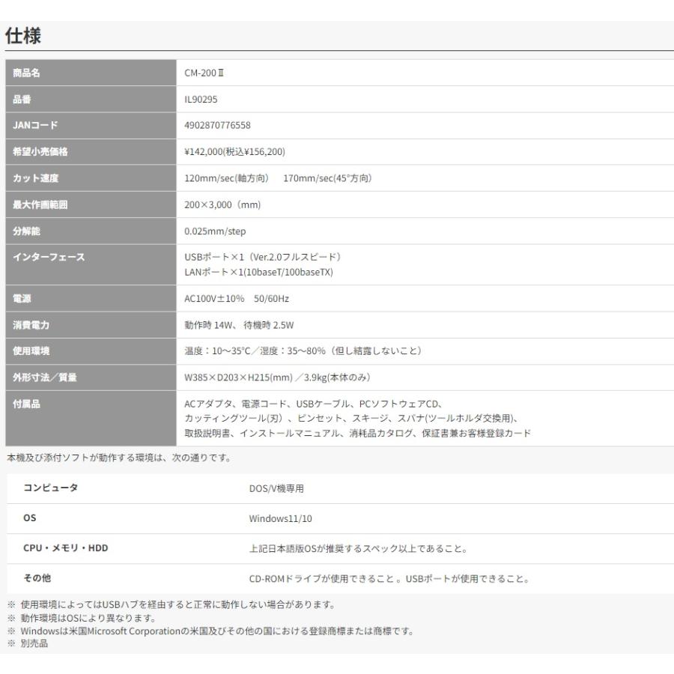Click the カット速度 label

pos(35,178)
